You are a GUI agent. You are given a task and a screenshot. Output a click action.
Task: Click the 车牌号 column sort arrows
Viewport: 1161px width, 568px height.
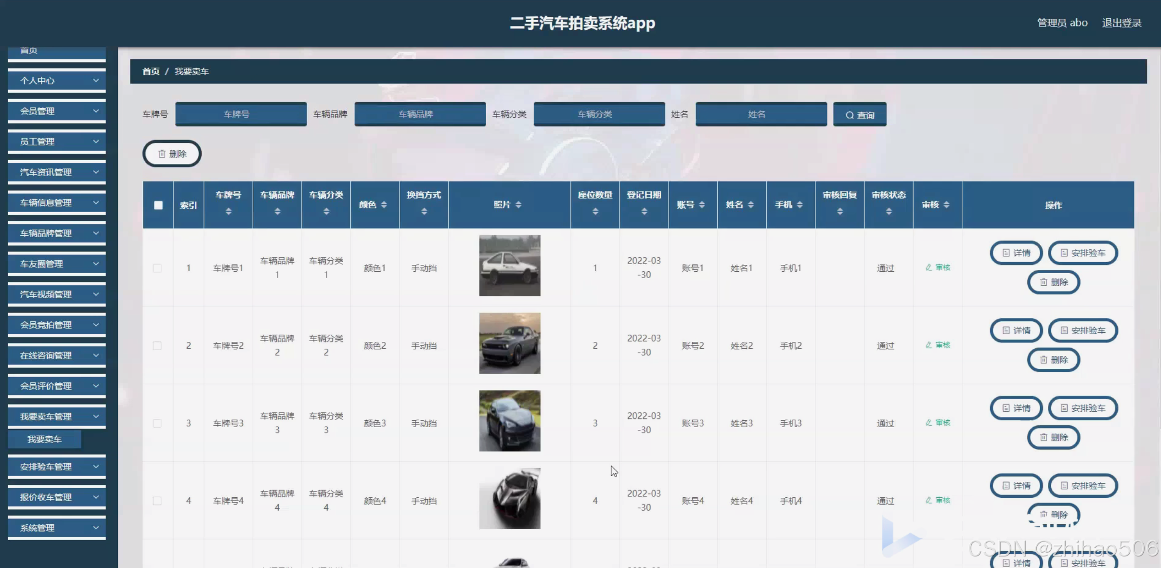click(228, 211)
